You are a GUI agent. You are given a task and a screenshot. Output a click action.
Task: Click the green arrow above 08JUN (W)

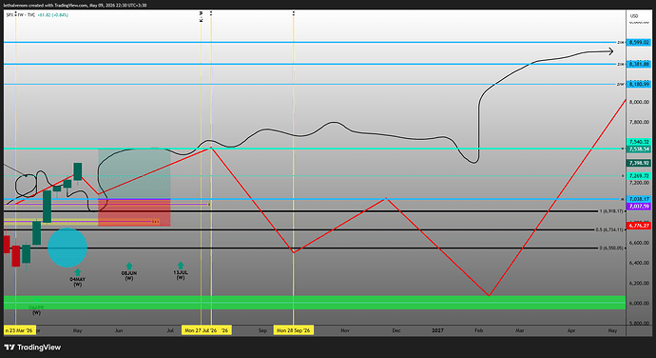coord(129,267)
